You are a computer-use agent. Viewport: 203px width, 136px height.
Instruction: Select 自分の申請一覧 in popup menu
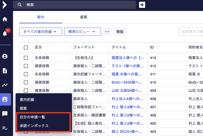pos(32,117)
